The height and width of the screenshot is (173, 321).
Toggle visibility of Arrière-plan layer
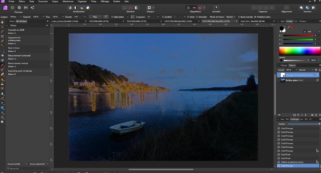tap(317, 80)
